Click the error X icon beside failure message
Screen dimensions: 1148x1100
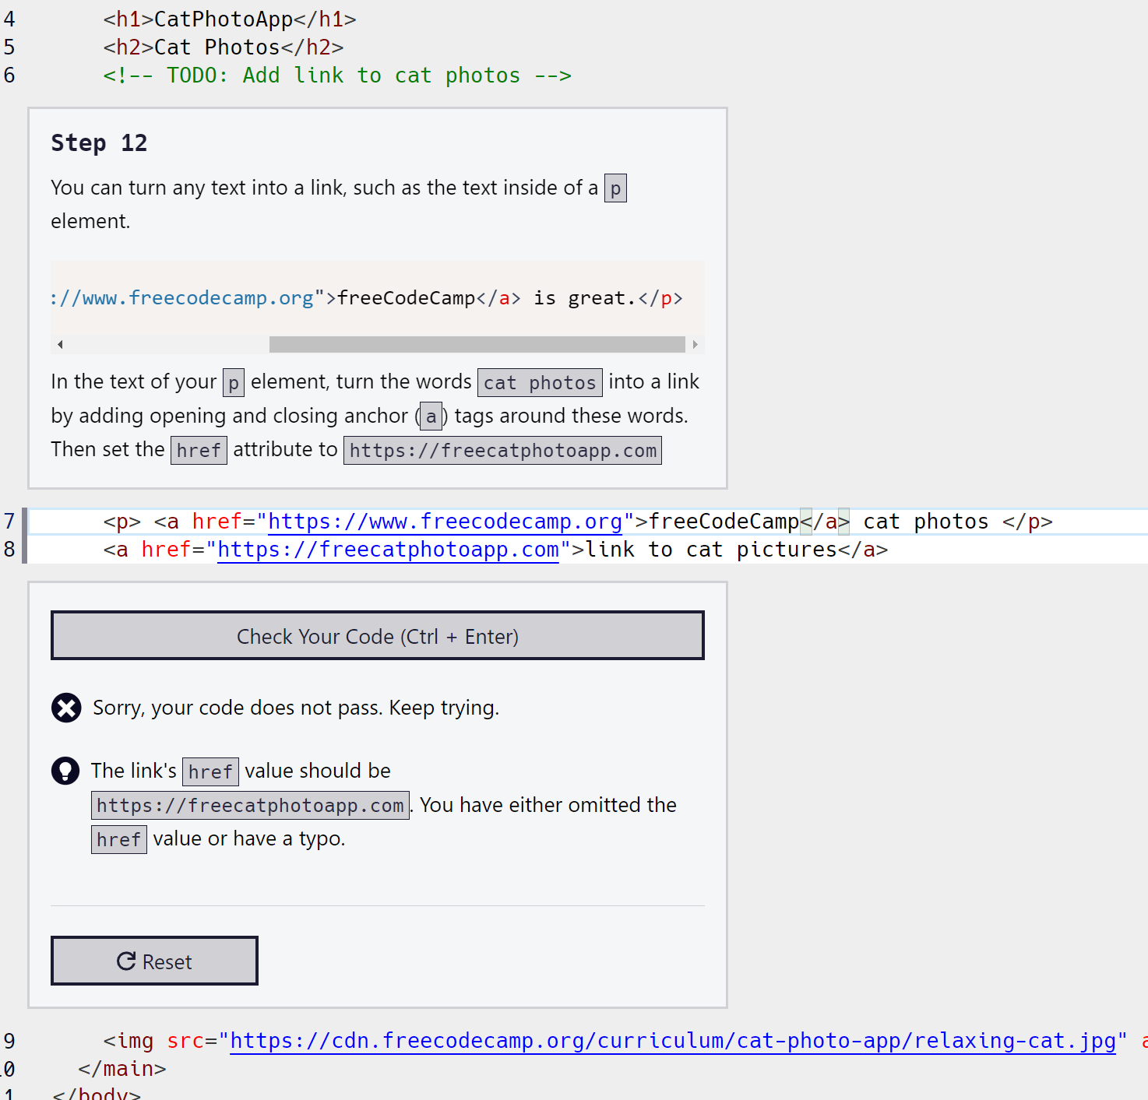click(66, 708)
